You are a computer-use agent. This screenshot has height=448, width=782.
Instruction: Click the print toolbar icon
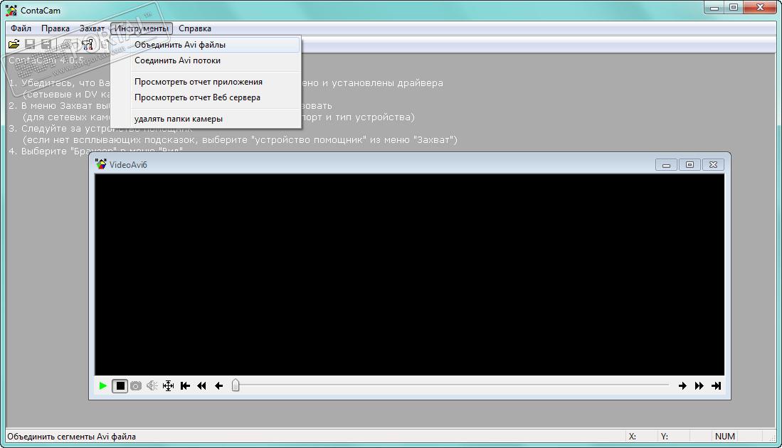[x=66, y=44]
